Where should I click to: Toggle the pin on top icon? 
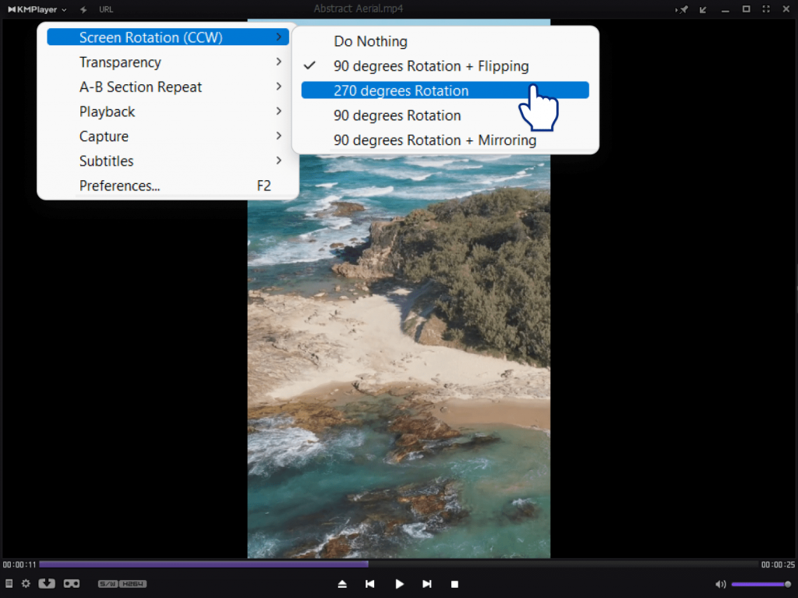click(x=683, y=9)
